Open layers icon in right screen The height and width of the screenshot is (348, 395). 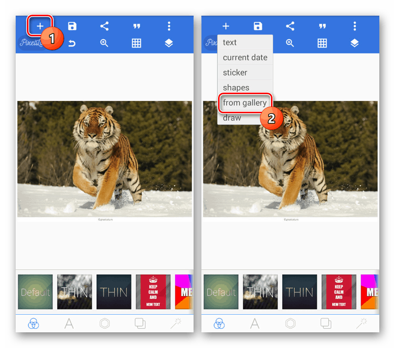click(354, 43)
